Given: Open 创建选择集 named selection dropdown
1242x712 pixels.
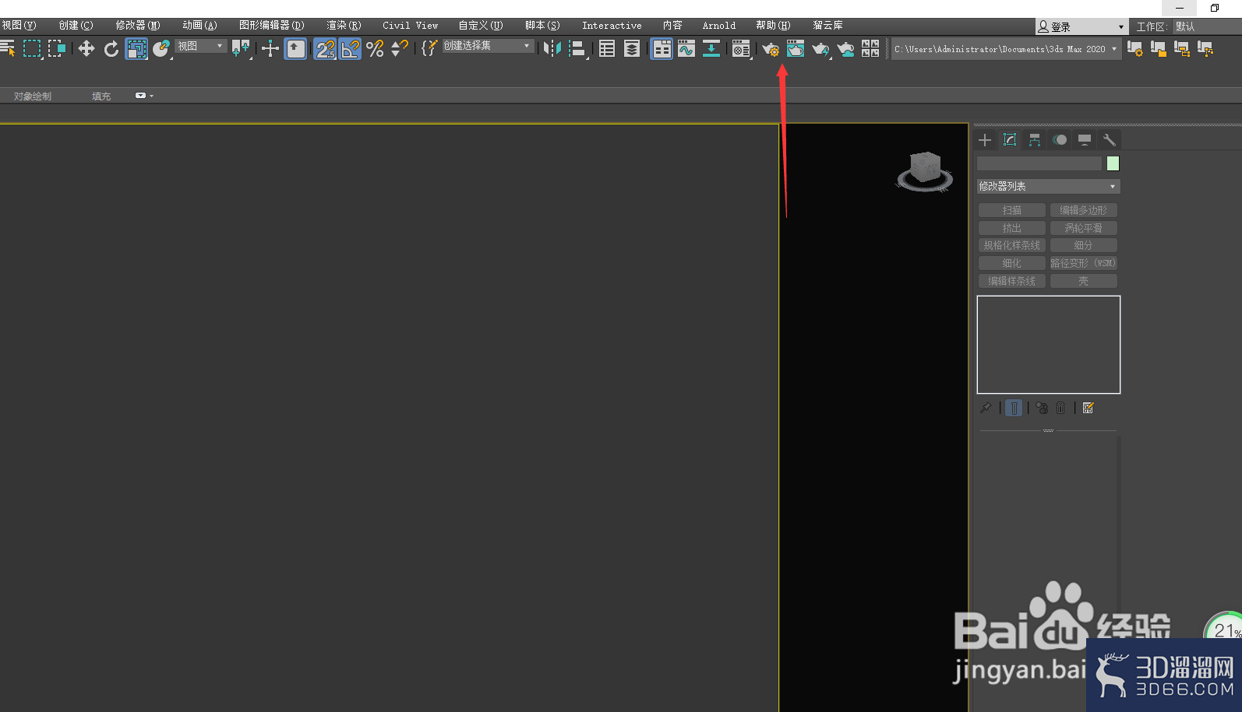Looking at the screenshot, I should point(488,47).
